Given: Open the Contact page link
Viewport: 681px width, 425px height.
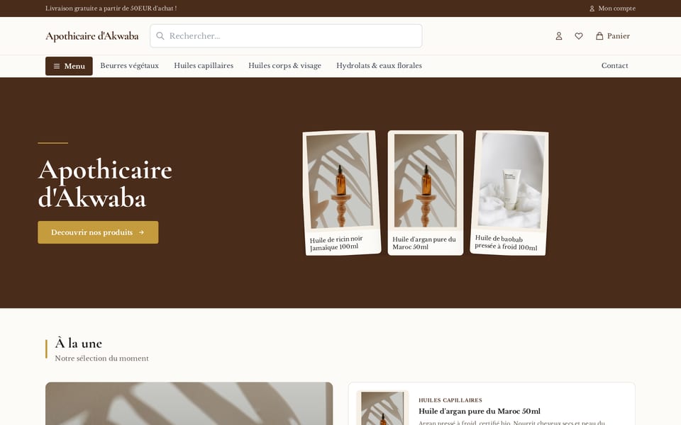Looking at the screenshot, I should 614,65.
